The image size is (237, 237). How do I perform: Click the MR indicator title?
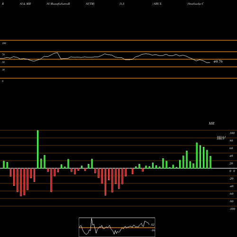(211, 123)
